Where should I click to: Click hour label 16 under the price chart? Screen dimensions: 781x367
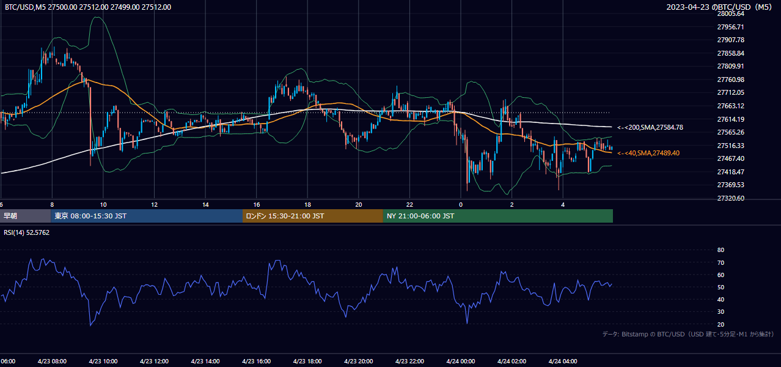tap(256, 204)
